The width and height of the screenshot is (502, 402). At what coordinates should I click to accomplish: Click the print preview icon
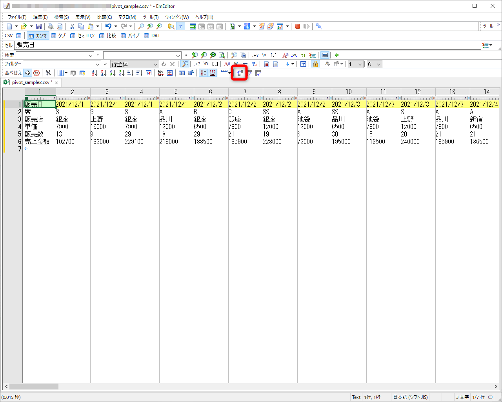pyautogui.click(x=60, y=26)
